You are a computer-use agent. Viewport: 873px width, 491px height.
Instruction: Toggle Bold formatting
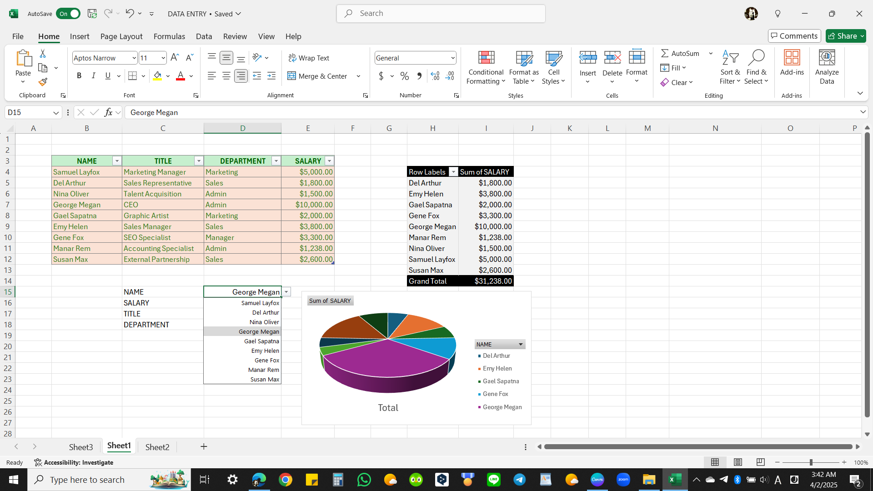[x=79, y=76]
